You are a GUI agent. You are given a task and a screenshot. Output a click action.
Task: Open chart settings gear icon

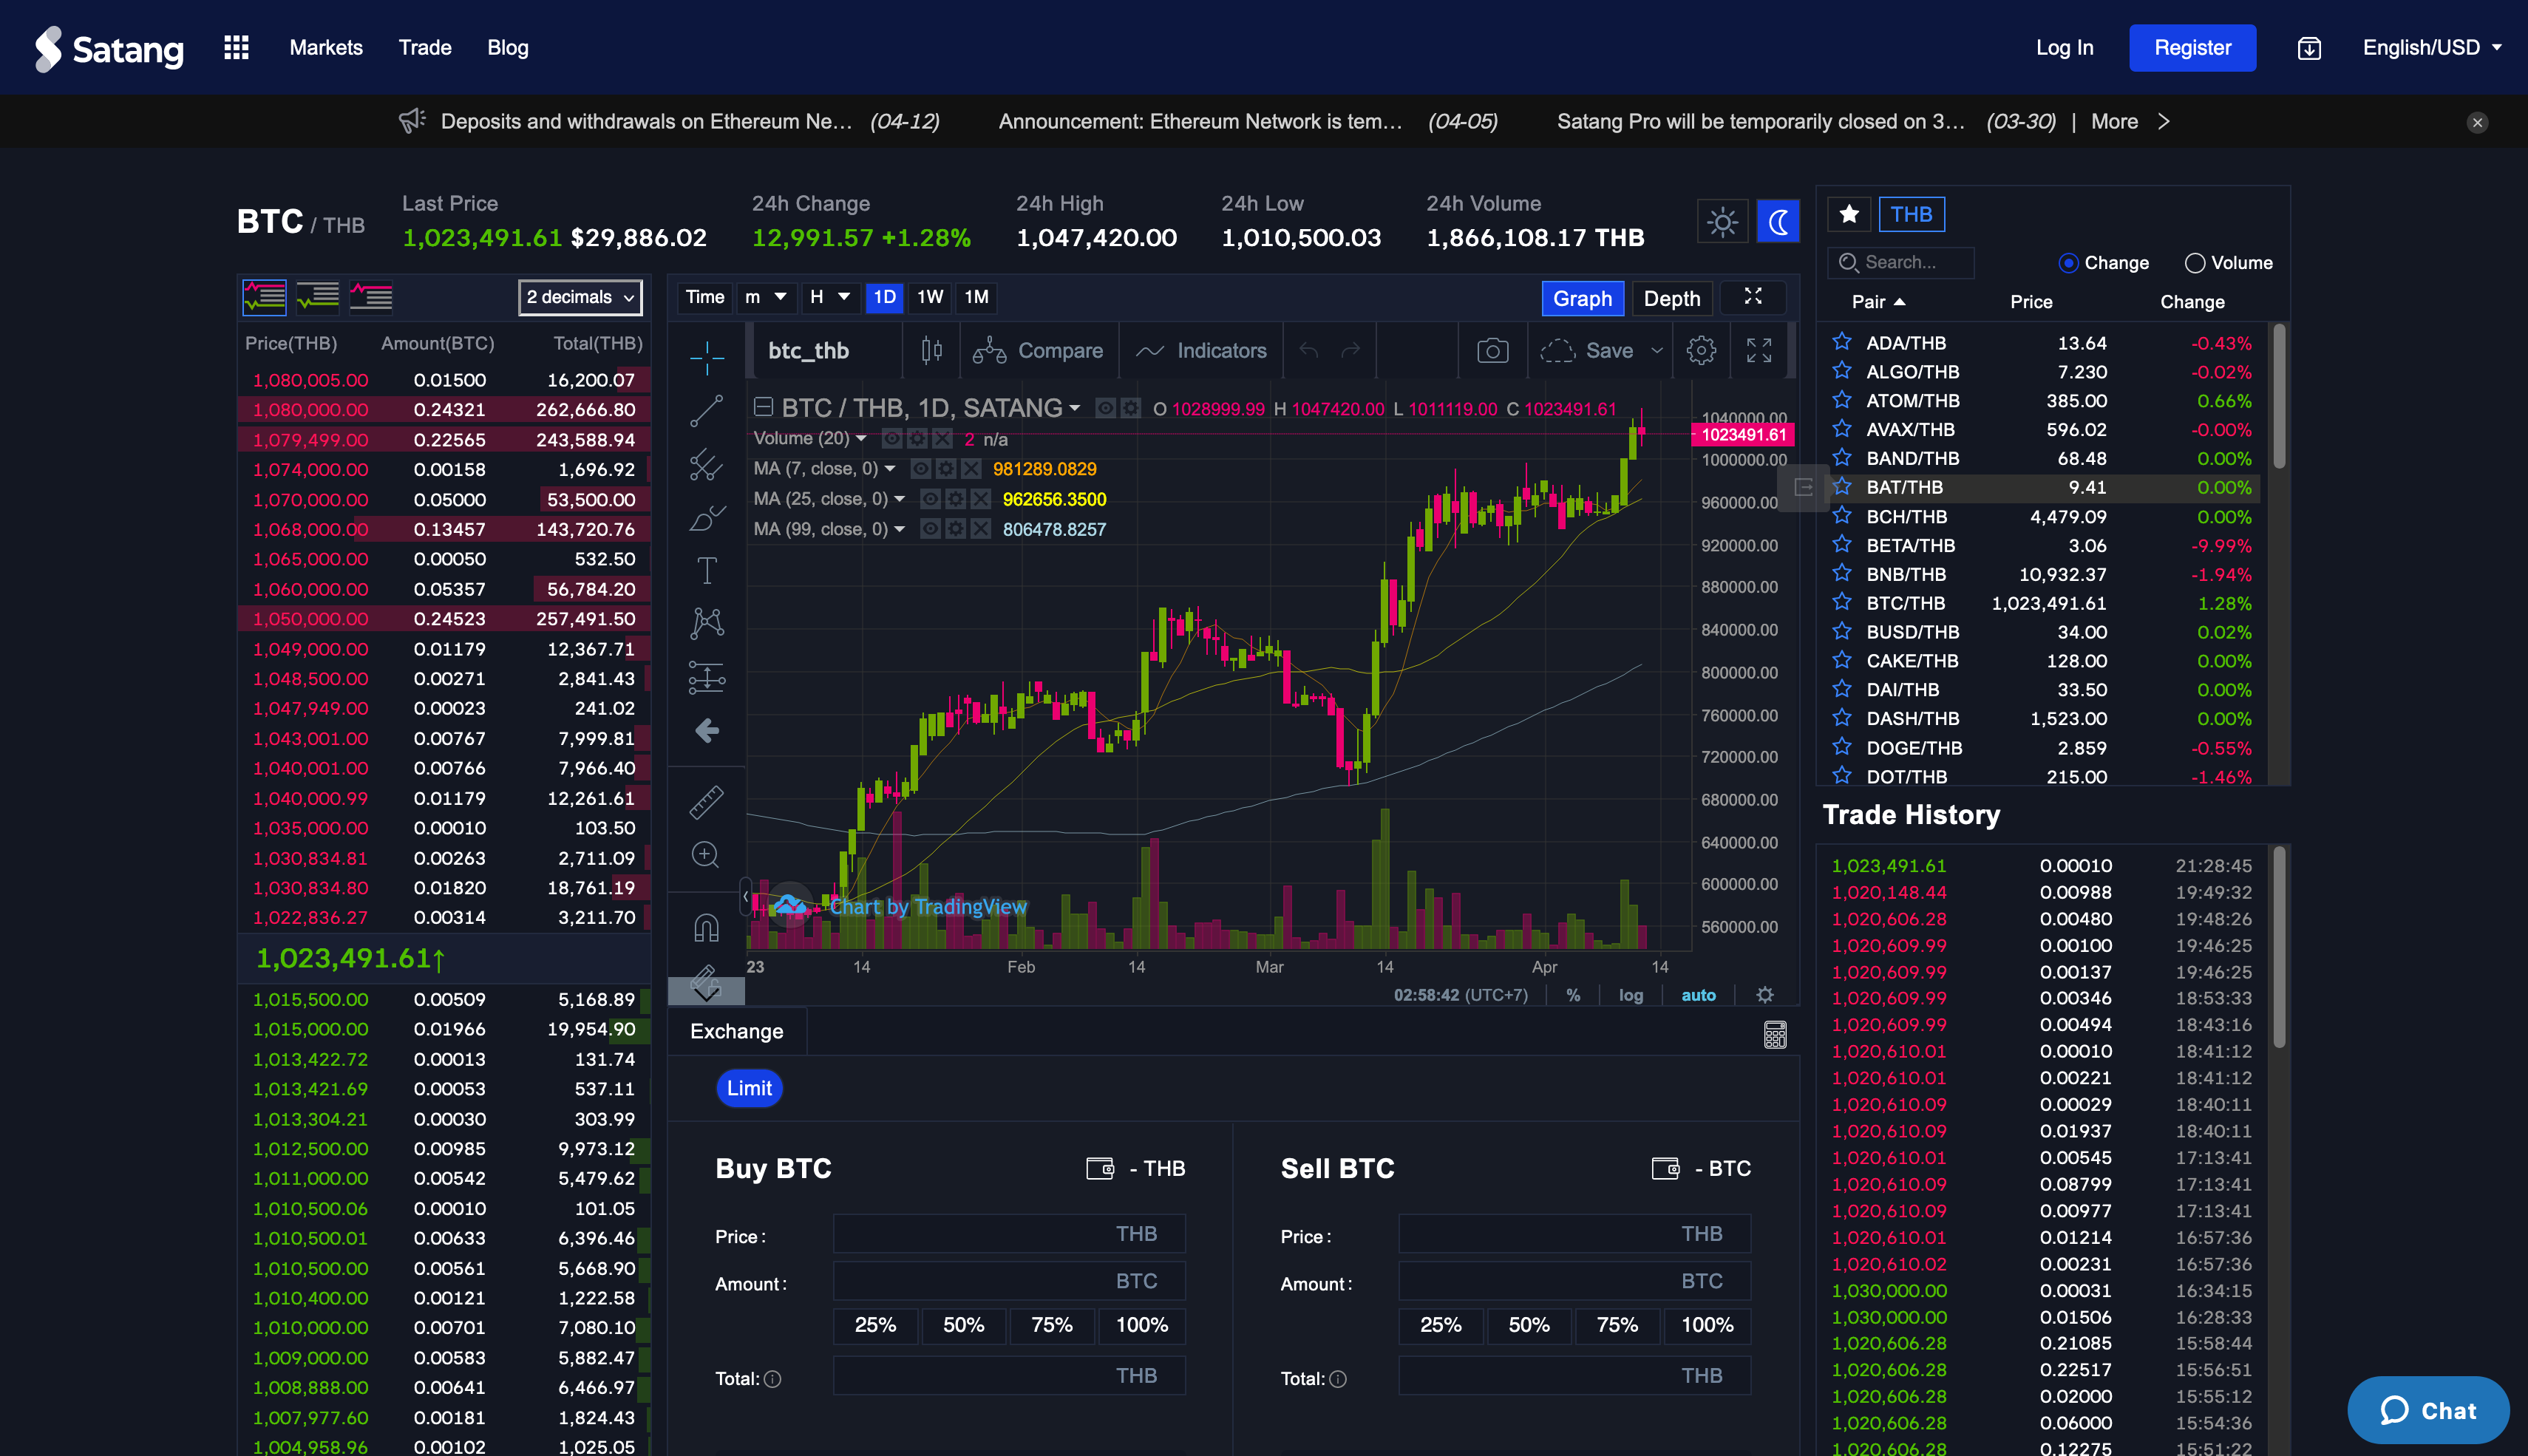[1701, 351]
